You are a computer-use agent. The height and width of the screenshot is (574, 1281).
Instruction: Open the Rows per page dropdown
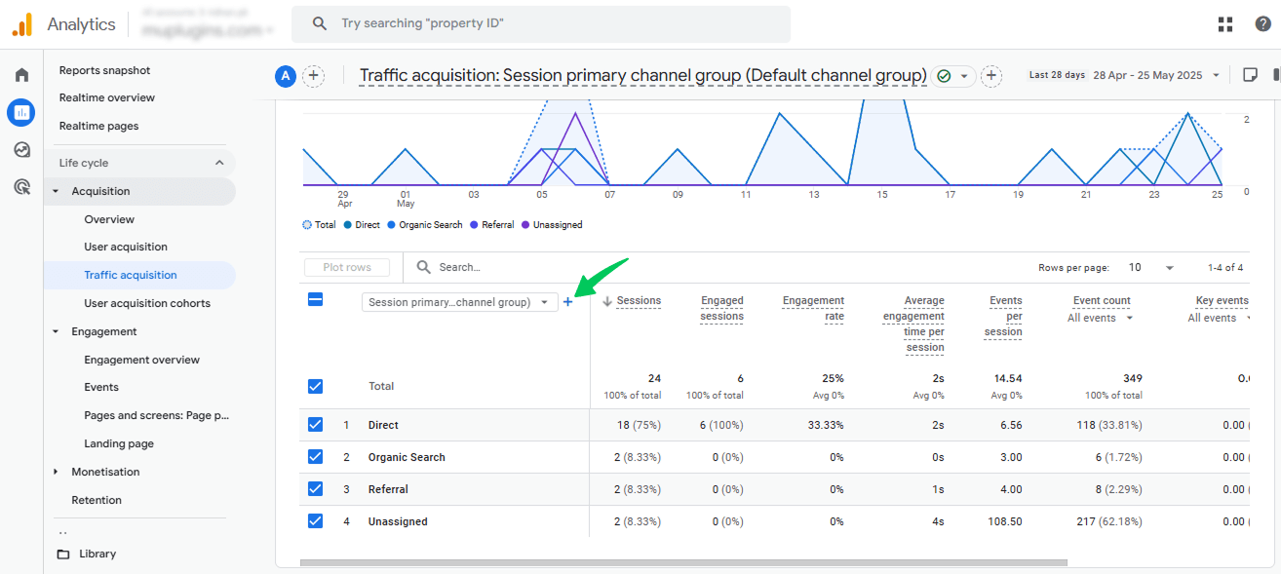point(1151,267)
